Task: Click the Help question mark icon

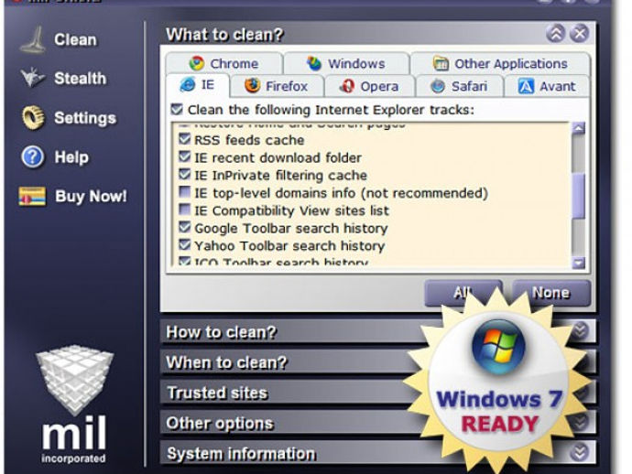Action: (33, 157)
